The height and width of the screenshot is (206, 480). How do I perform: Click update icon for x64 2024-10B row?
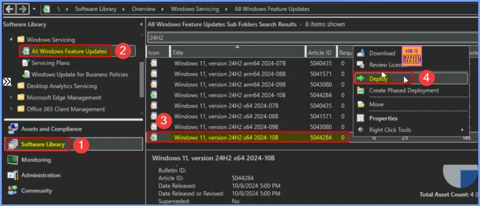154,138
